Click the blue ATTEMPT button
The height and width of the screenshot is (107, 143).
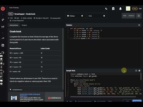[x=137, y=101]
